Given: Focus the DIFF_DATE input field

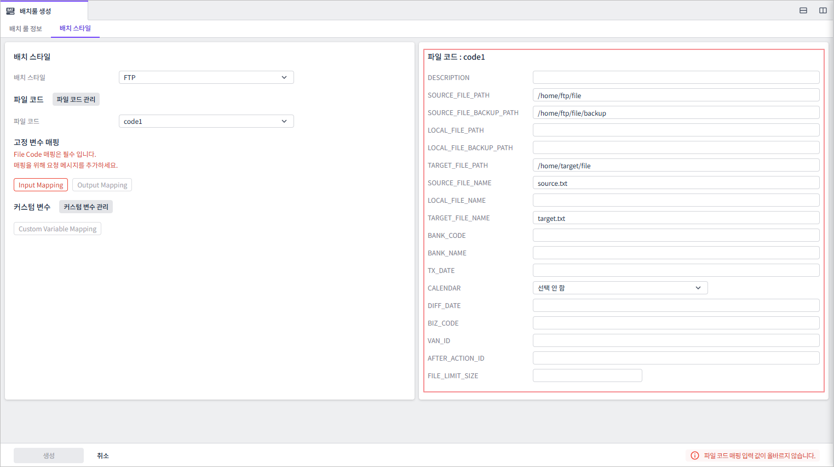Looking at the screenshot, I should point(676,305).
